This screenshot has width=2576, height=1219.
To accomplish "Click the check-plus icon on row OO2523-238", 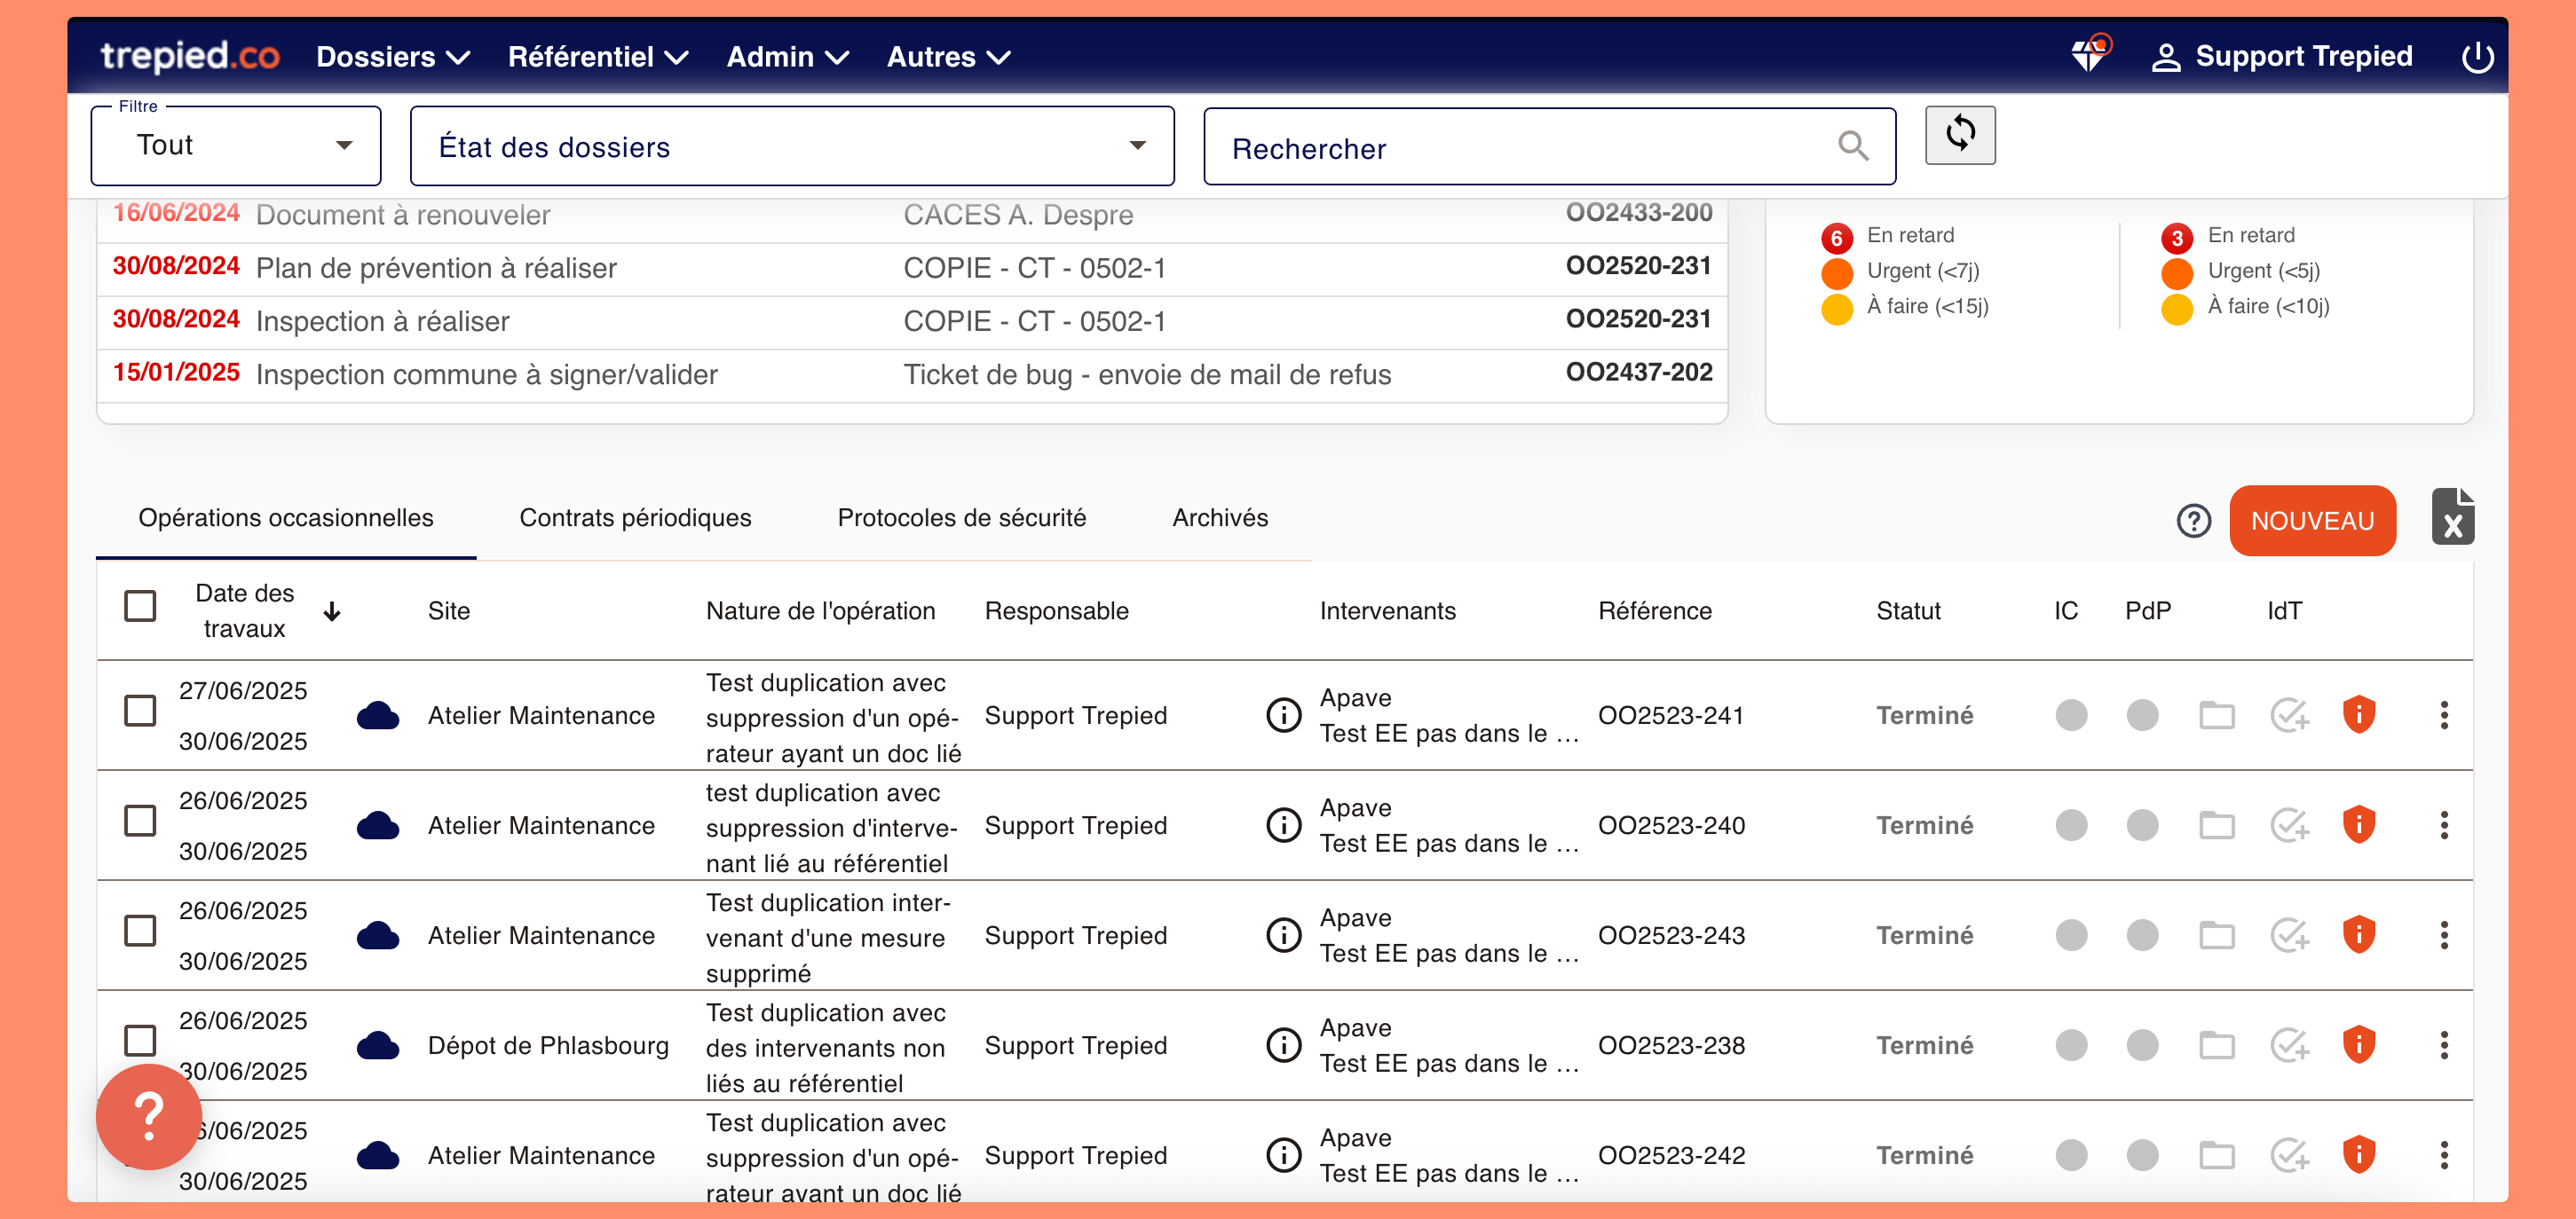I will click(x=2289, y=1045).
